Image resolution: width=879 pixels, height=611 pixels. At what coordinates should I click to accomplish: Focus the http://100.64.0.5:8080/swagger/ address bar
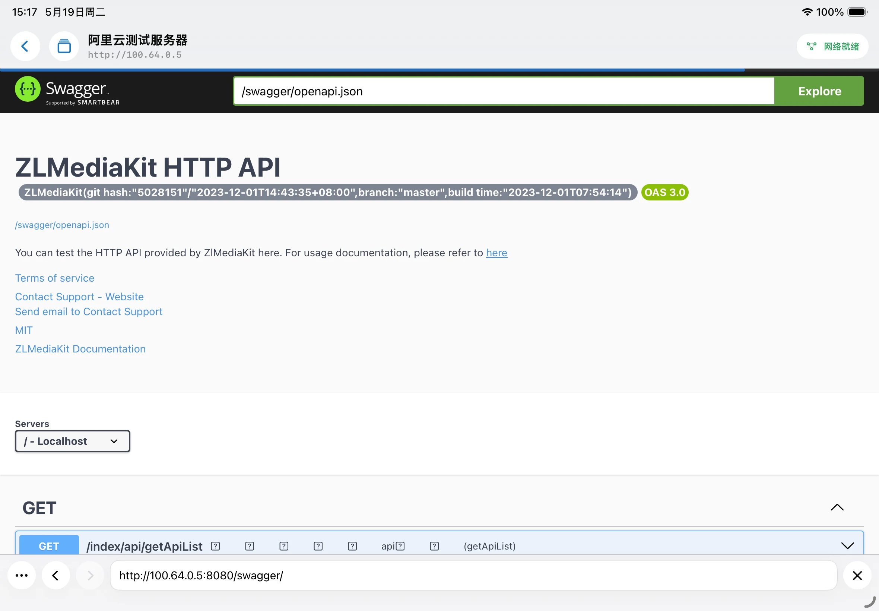pos(473,575)
